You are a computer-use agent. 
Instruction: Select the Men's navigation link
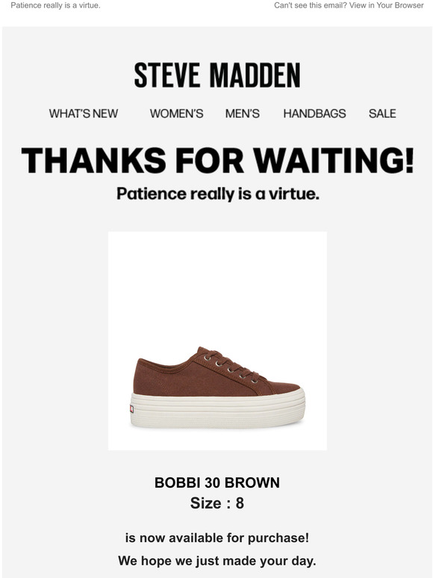click(243, 114)
